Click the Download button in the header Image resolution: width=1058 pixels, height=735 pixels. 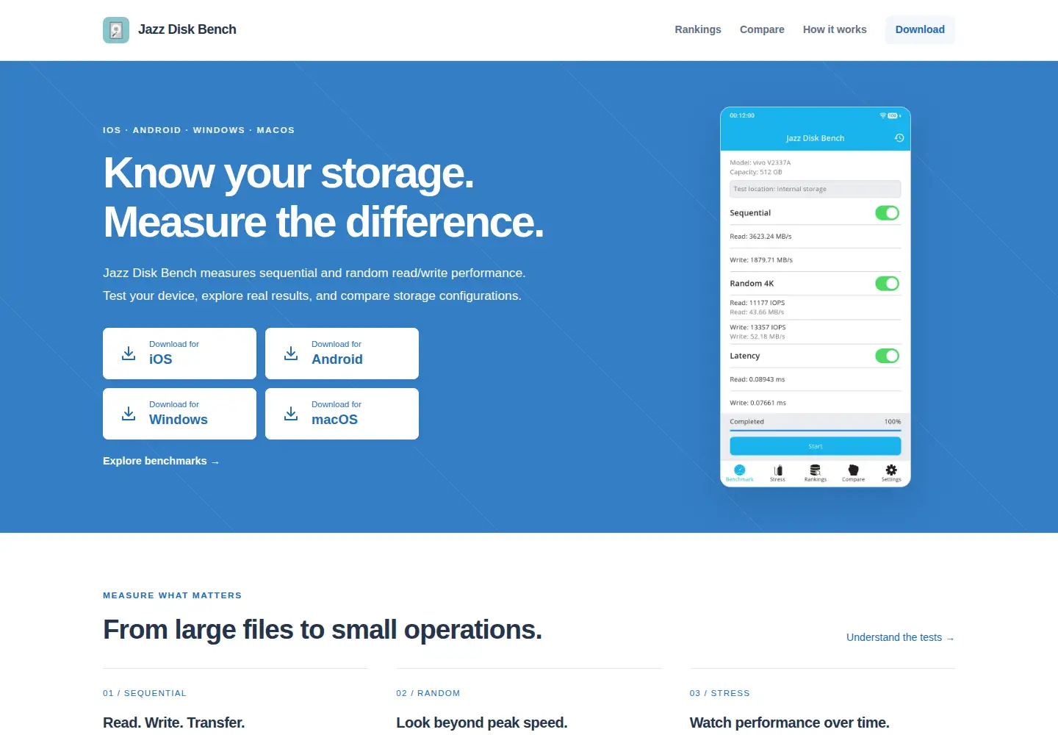920,30
